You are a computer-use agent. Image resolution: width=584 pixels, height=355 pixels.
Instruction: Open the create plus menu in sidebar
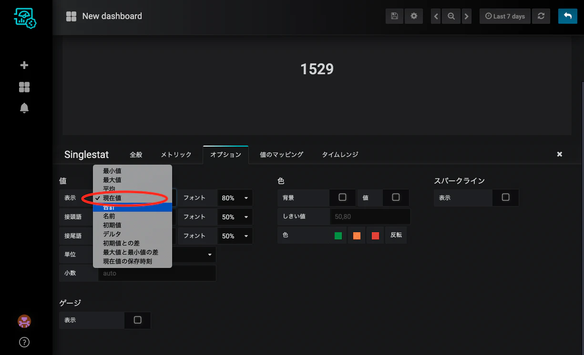(x=24, y=65)
